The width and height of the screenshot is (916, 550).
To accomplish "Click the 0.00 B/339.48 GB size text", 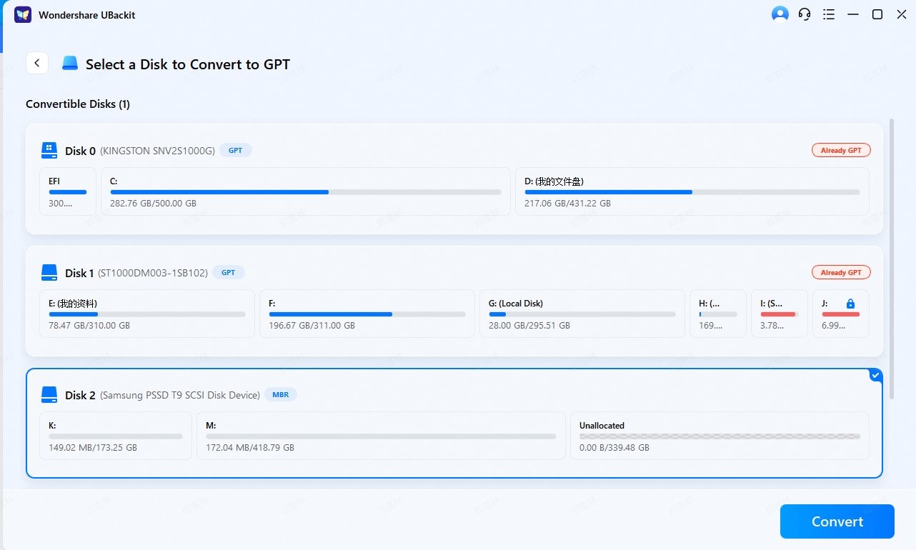I will [614, 448].
